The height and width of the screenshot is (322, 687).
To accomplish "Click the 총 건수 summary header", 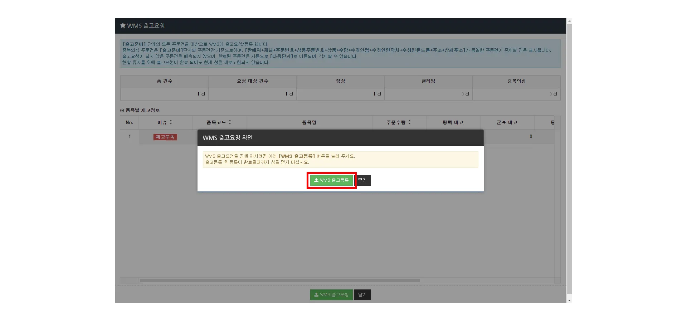I will [x=165, y=81].
